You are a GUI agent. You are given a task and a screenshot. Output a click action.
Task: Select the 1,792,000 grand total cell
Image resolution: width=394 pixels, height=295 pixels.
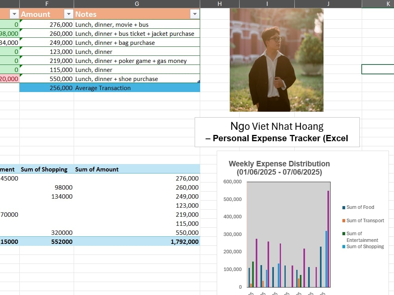pos(137,242)
